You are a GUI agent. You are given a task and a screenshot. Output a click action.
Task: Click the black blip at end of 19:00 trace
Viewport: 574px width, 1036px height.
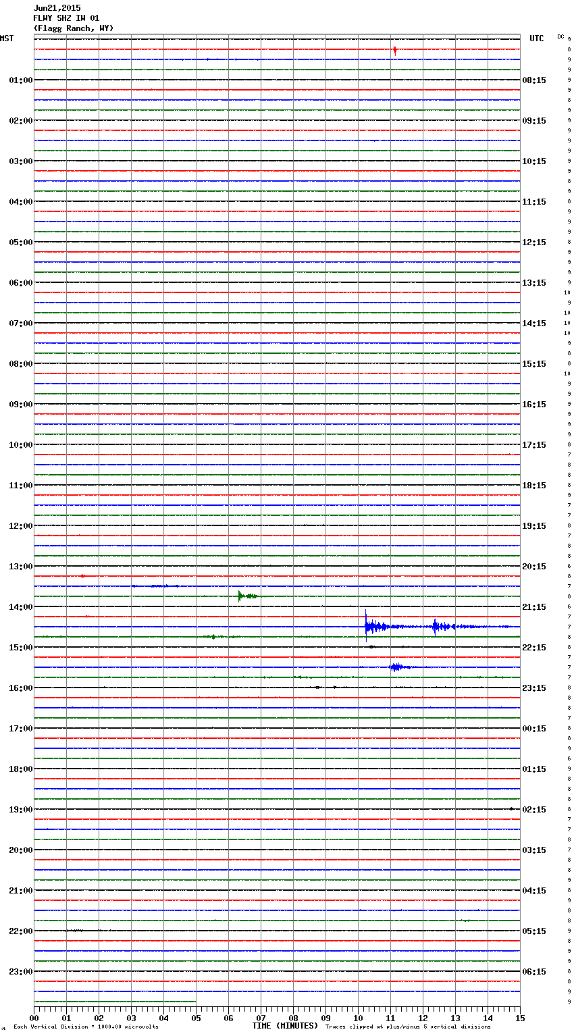pyautogui.click(x=512, y=808)
